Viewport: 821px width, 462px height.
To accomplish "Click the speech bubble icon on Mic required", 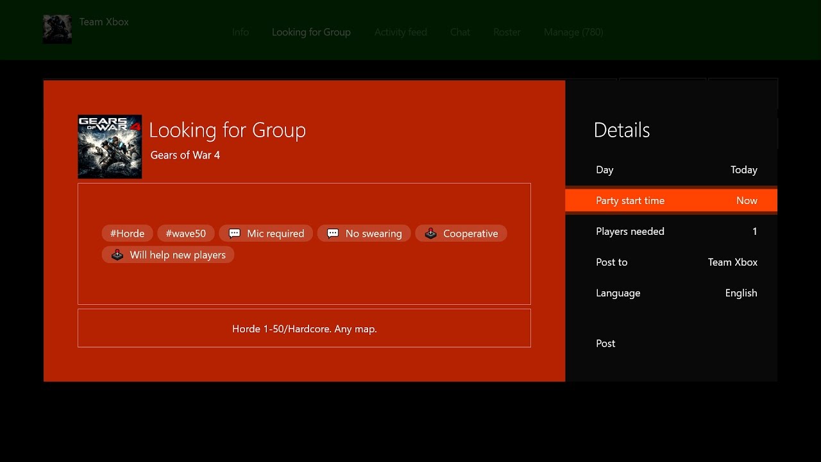I will [235, 234].
